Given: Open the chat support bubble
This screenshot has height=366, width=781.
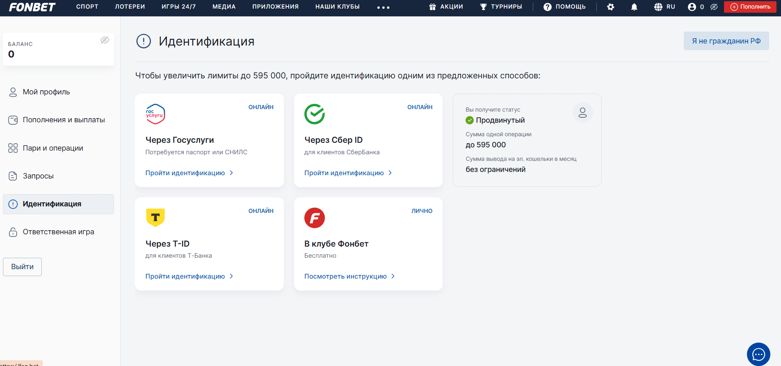Looking at the screenshot, I should (758, 354).
